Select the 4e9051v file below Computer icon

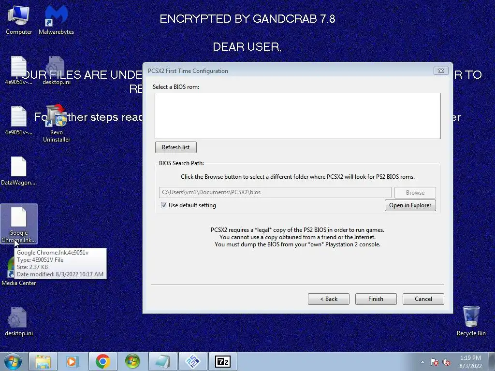point(19,71)
